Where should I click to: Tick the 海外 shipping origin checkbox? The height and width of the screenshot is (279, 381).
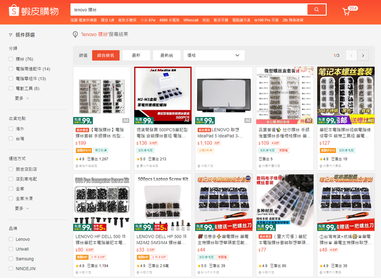point(11,129)
